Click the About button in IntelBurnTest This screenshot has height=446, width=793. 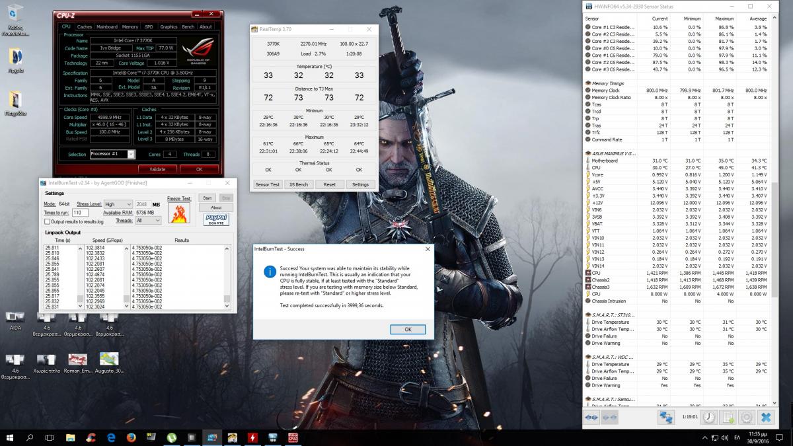[x=216, y=207]
